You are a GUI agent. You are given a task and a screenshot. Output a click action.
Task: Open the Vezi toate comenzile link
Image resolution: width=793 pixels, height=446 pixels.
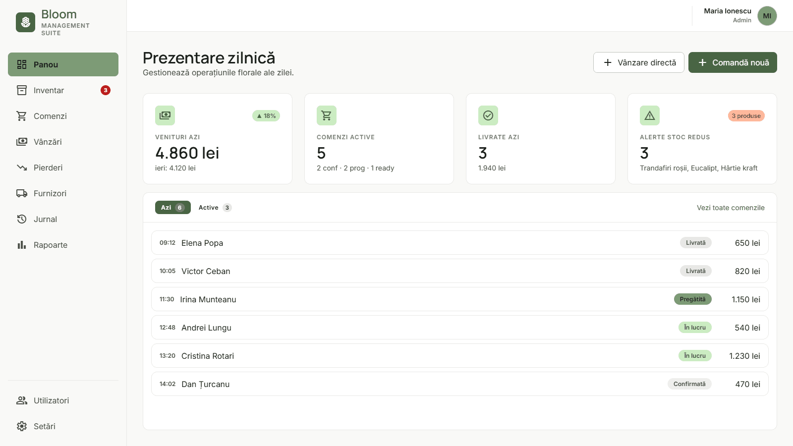(x=731, y=208)
